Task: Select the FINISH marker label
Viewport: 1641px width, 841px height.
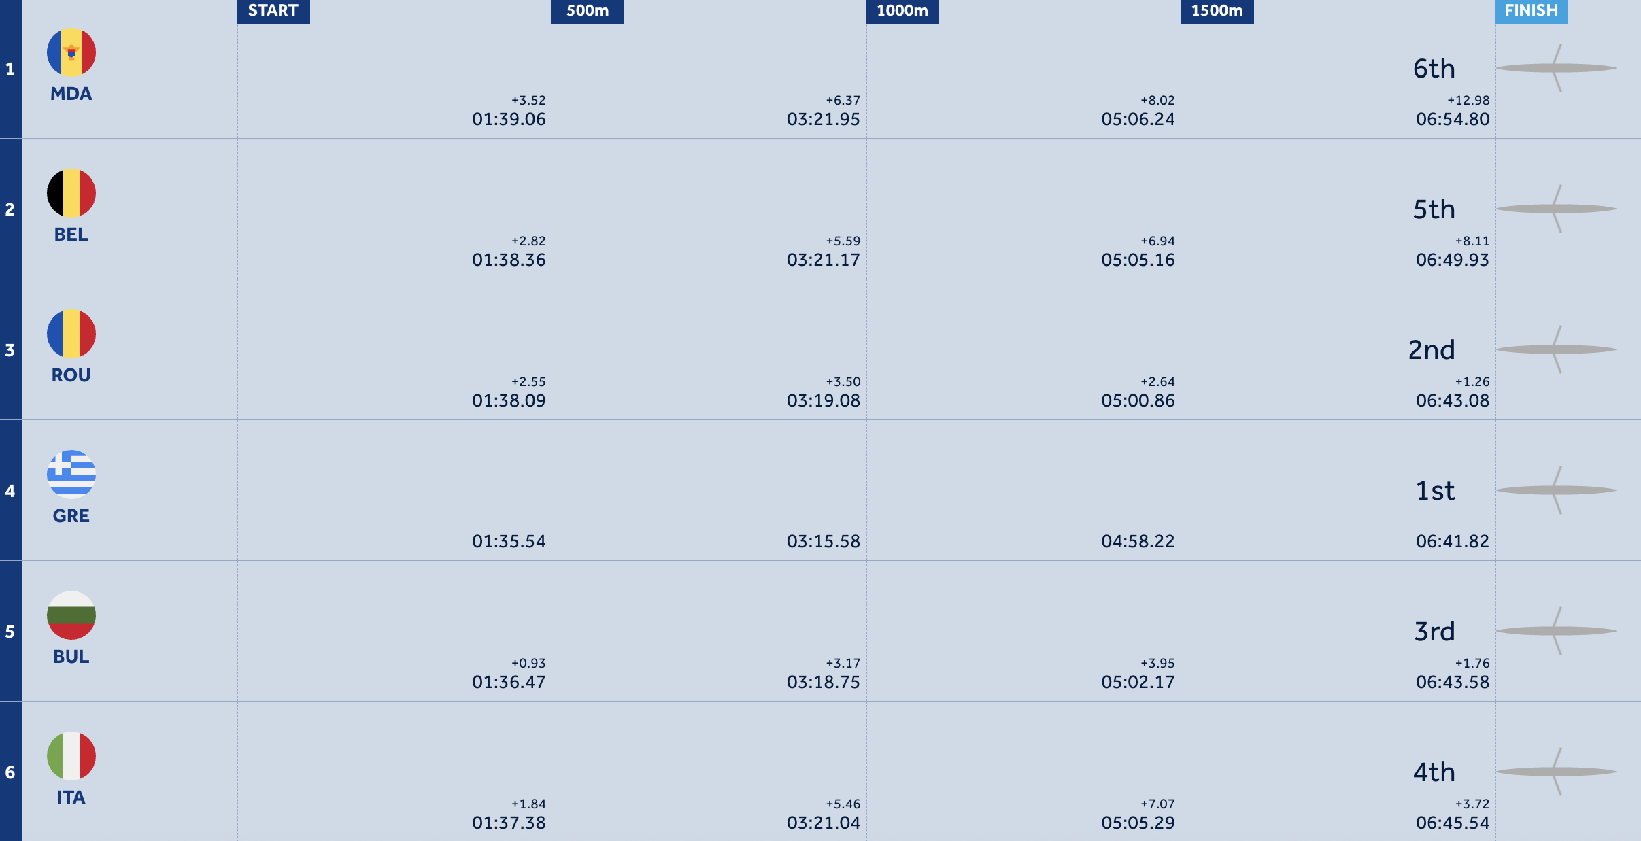Action: (x=1532, y=11)
